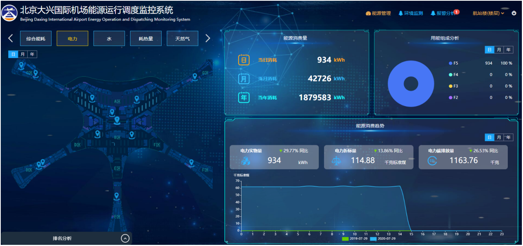Switch to the natural gas tab

(x=182, y=39)
